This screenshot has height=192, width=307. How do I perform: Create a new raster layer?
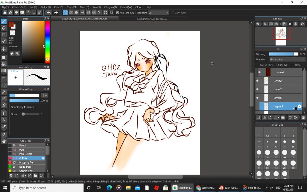coord(258,117)
